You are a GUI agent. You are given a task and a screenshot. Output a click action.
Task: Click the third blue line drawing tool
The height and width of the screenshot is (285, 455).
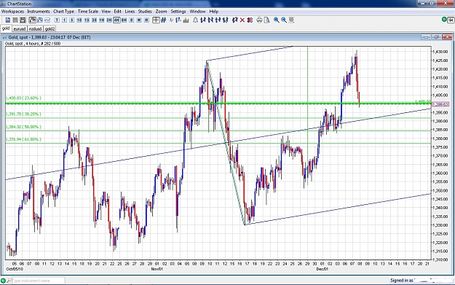point(218,20)
